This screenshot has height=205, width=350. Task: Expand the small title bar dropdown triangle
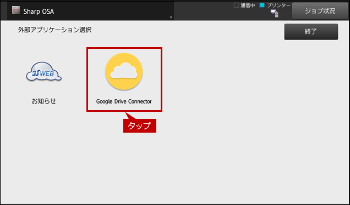171,18
